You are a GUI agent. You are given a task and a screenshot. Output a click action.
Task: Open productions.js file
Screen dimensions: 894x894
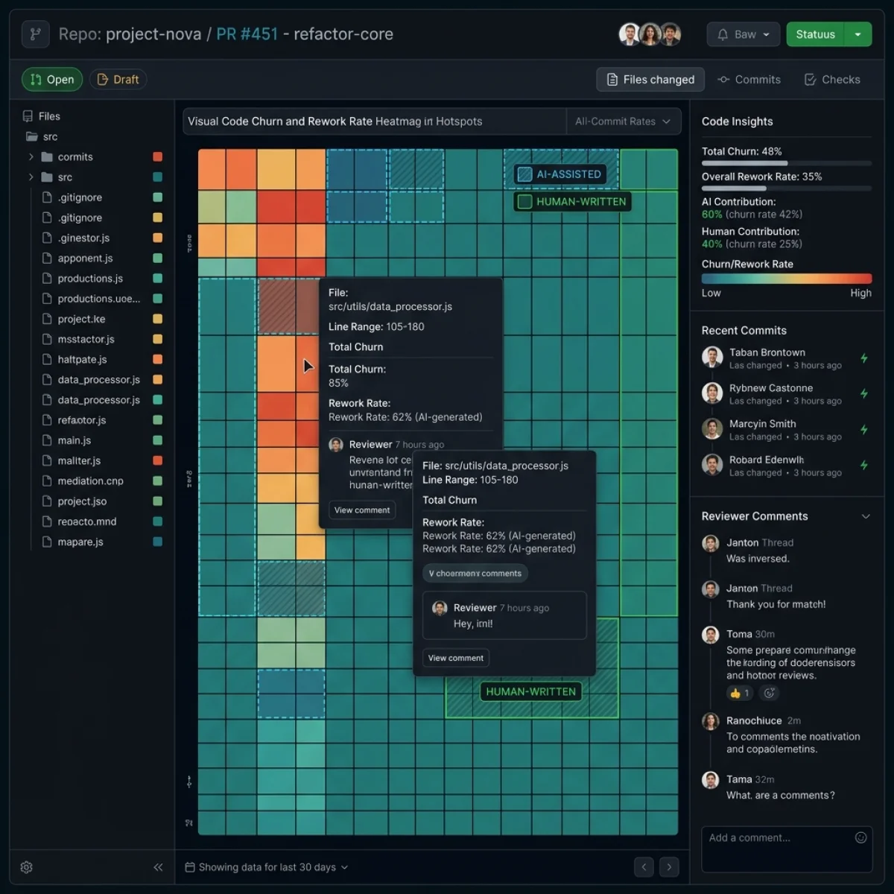point(90,279)
